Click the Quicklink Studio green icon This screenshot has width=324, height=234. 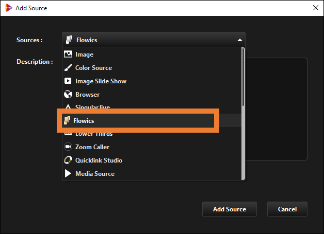click(68, 160)
